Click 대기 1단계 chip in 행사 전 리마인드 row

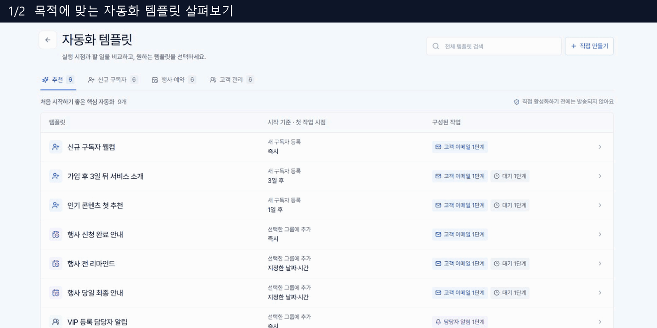(x=510, y=263)
